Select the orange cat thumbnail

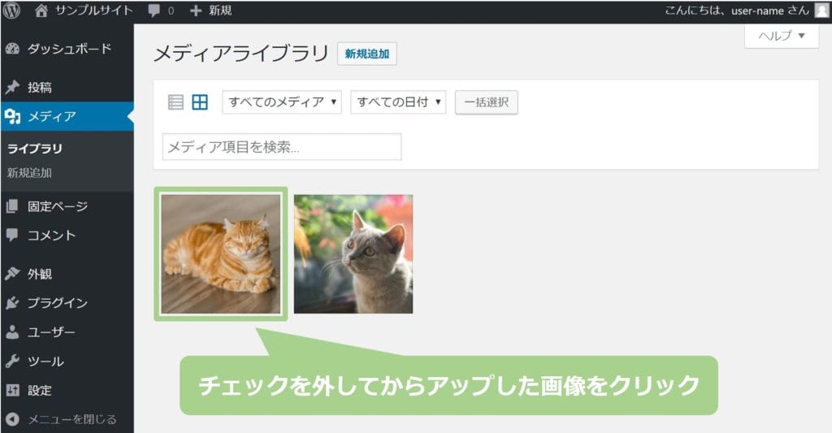coord(221,253)
